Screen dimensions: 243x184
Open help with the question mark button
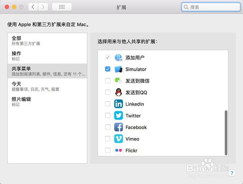(232, 173)
